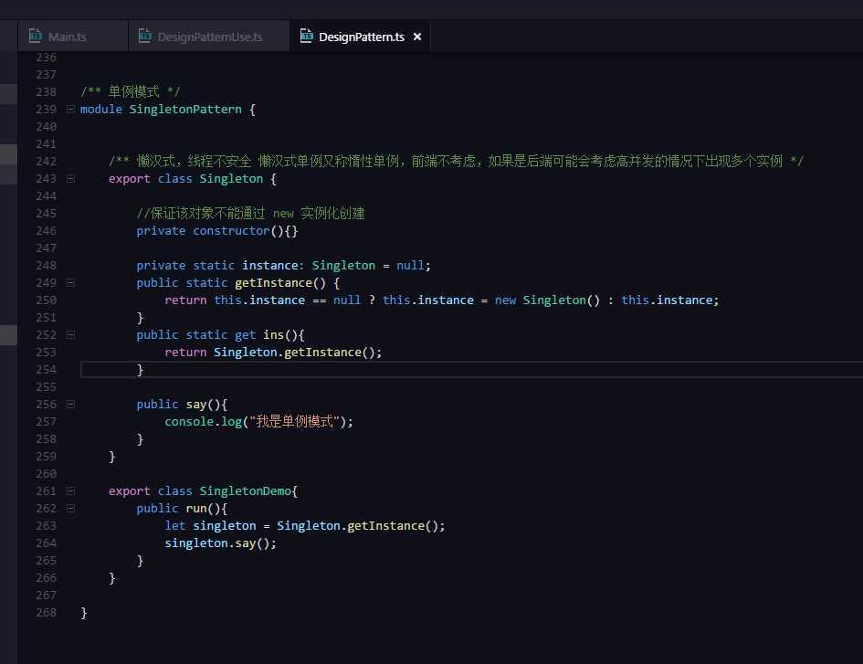Switch to the DesignPatternUse.ts tab
The image size is (863, 664).
point(208,37)
